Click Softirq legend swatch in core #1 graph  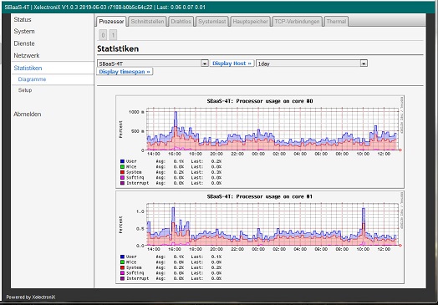point(122,273)
